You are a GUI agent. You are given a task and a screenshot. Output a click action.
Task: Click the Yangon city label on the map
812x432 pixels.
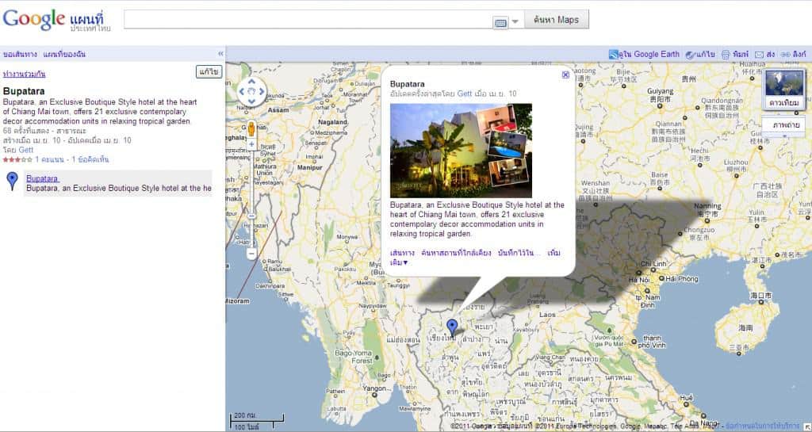click(x=374, y=388)
